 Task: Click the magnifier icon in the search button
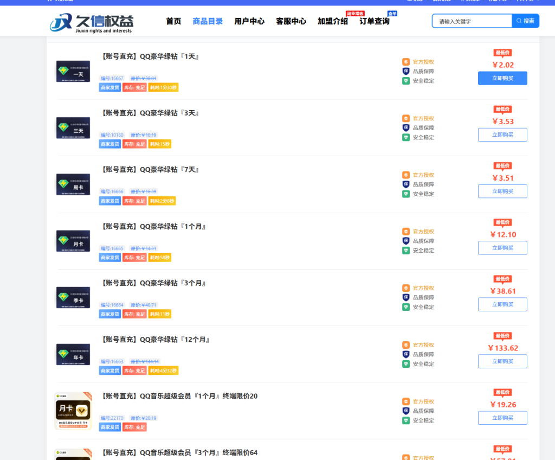pyautogui.click(x=519, y=21)
